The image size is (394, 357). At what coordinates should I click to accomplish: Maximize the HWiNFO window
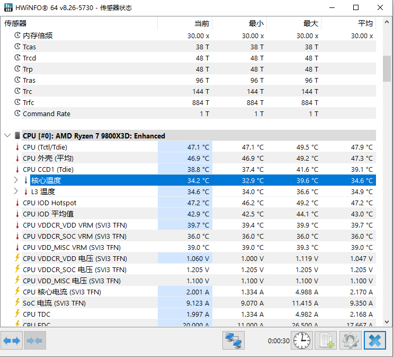click(x=356, y=7)
